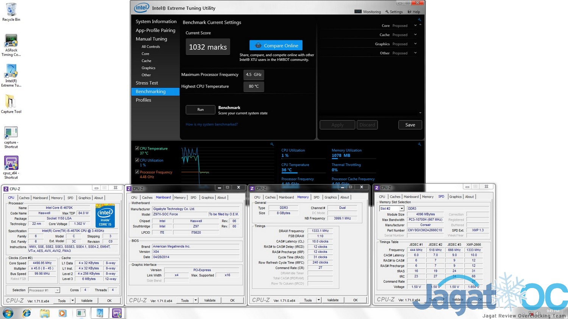Open Windows Media Player from the taskbar
The image size is (568, 319).
(x=62, y=313)
